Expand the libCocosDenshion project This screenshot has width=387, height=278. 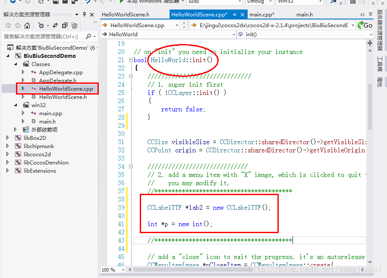(7, 162)
